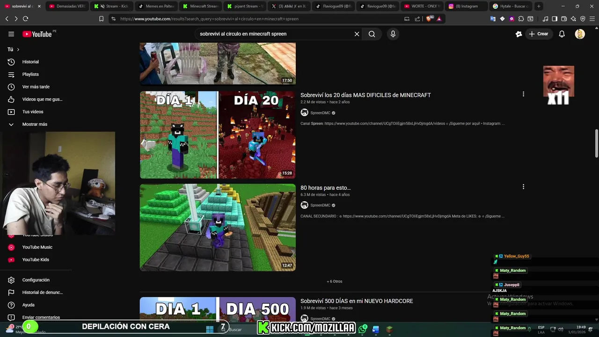Viewport: 599px width, 337px height.
Task: Open the account avatar menu
Action: pyautogui.click(x=580, y=34)
